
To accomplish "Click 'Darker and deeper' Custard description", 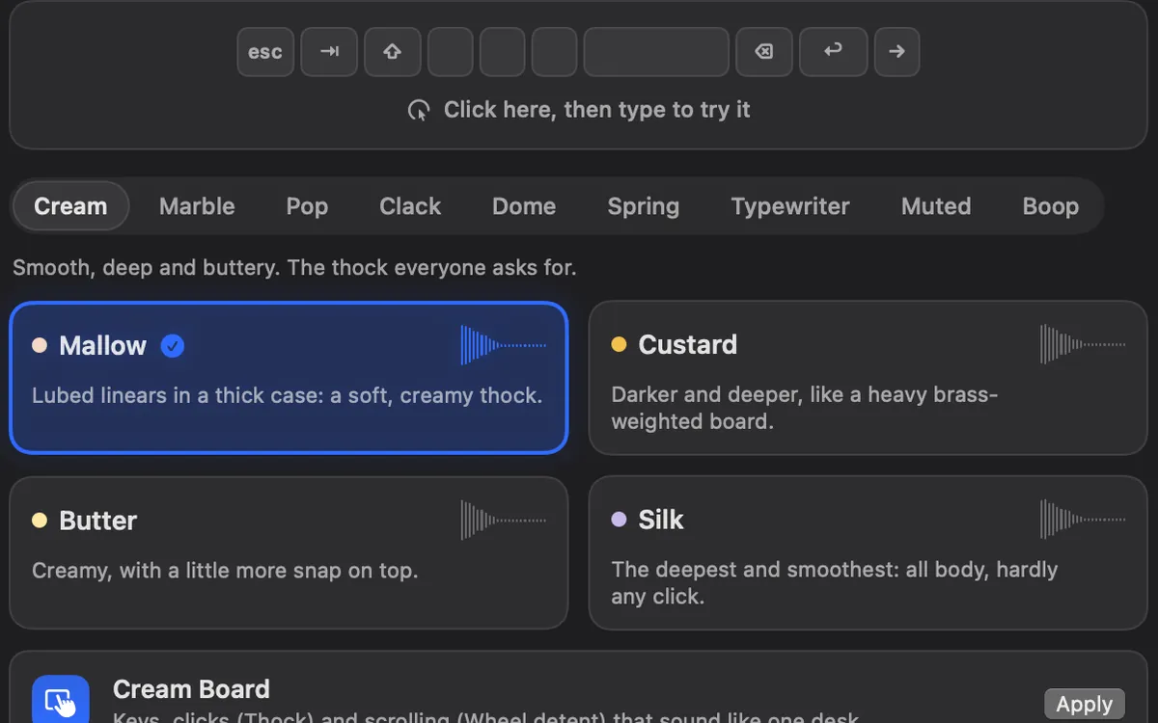I will [805, 408].
